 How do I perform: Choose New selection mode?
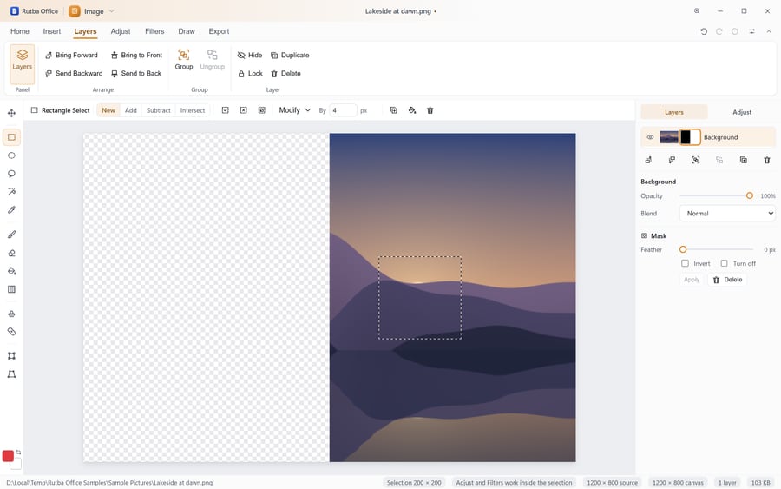[x=108, y=110]
